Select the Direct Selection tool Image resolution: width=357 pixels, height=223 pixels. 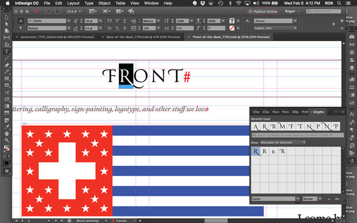7,24
